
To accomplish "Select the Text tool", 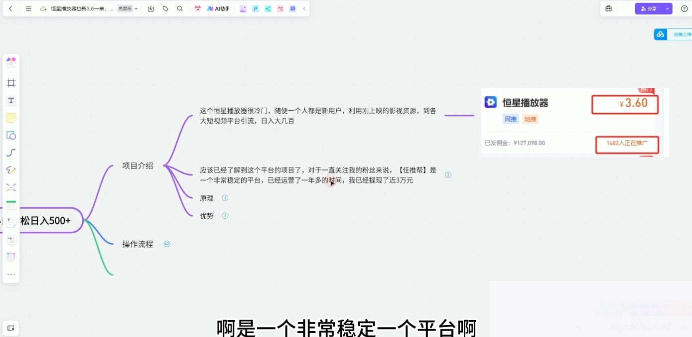I will (x=11, y=100).
